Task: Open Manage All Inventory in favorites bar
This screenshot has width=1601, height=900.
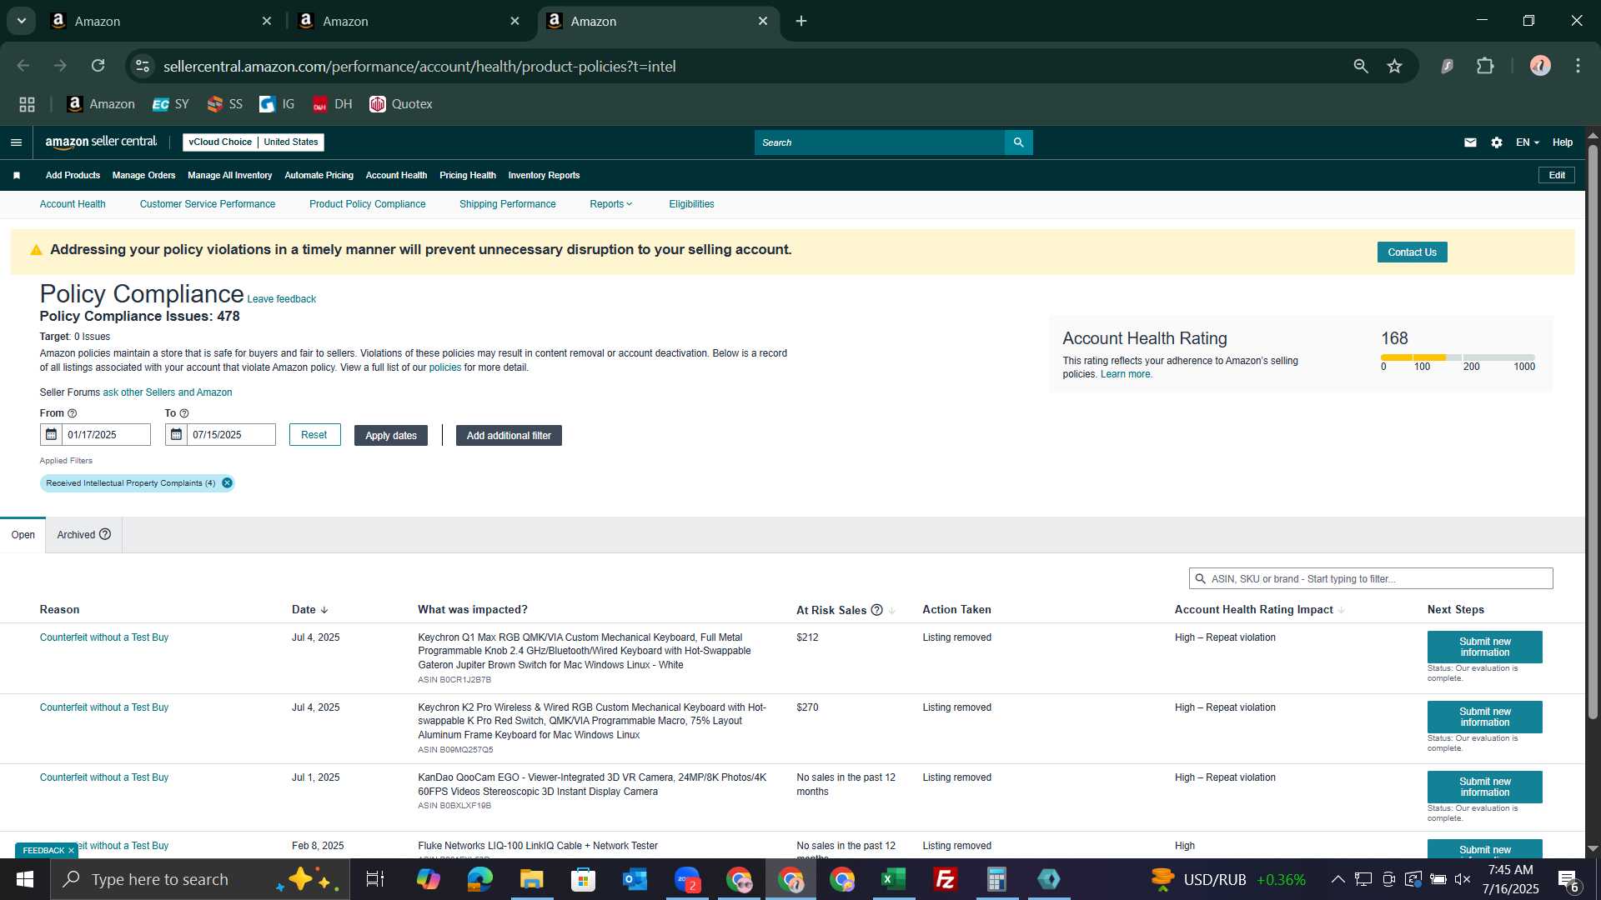Action: coord(230,175)
